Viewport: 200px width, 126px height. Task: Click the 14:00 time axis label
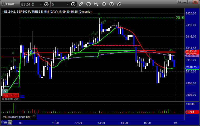click(124, 123)
